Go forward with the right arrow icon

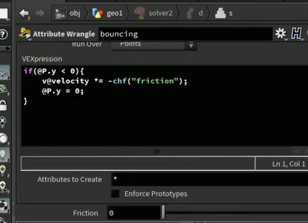(40, 13)
